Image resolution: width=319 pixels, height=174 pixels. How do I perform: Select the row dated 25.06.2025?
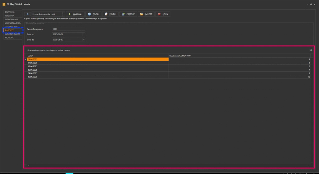[169, 77]
